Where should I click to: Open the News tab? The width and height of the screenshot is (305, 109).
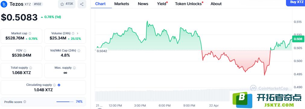click(x=143, y=4)
